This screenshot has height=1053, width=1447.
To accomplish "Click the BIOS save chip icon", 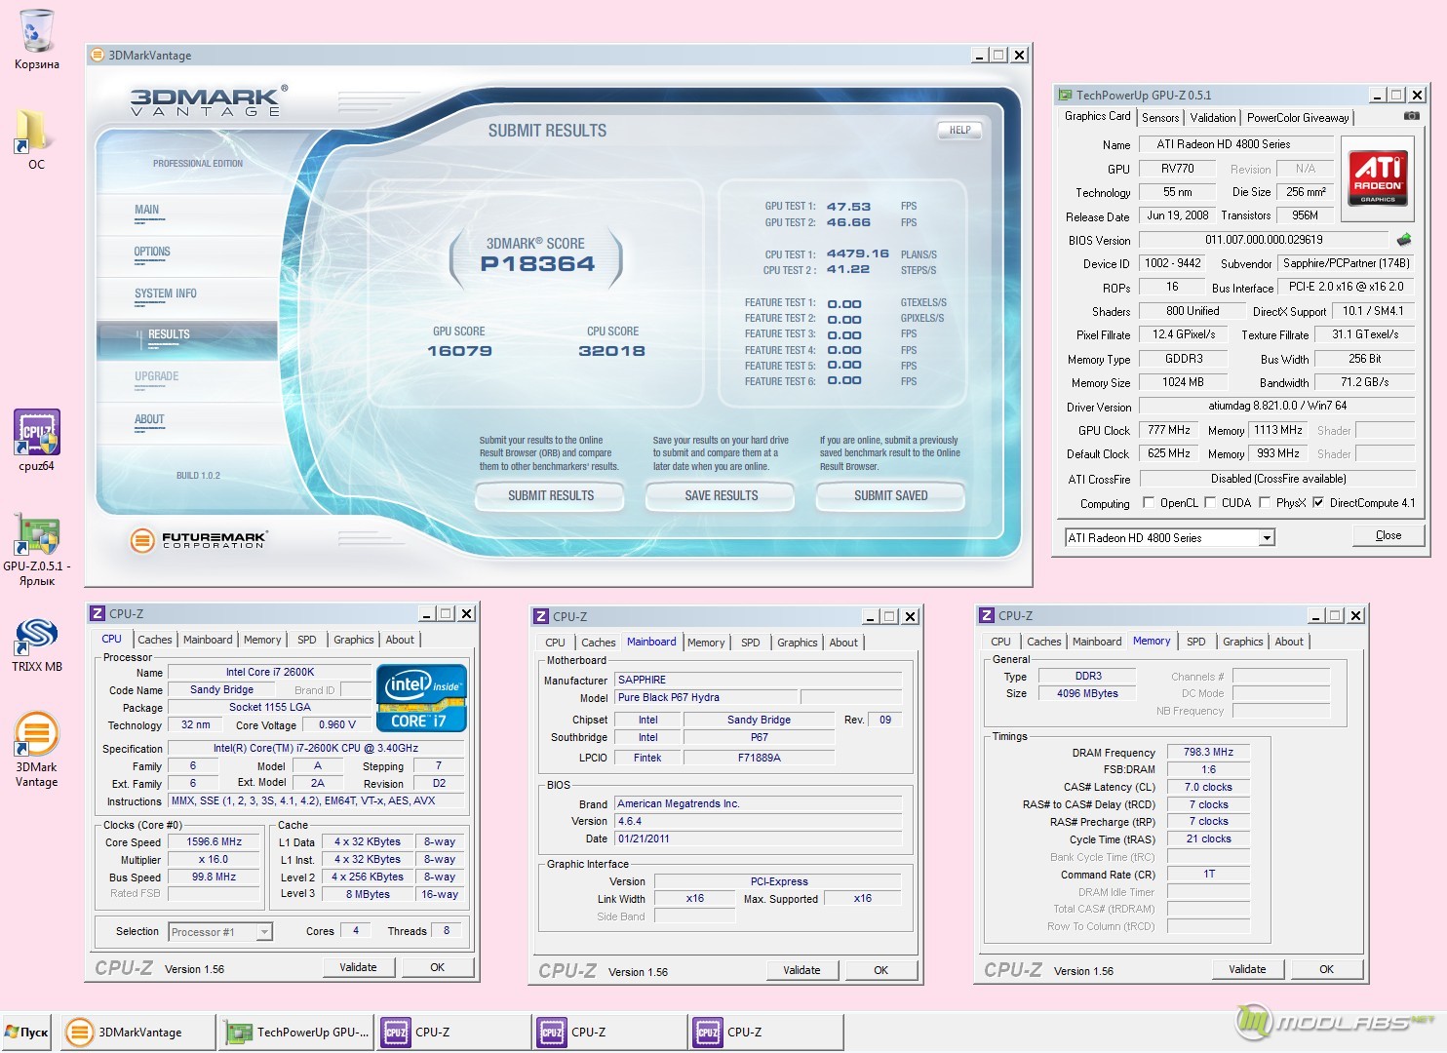I will [1403, 240].
